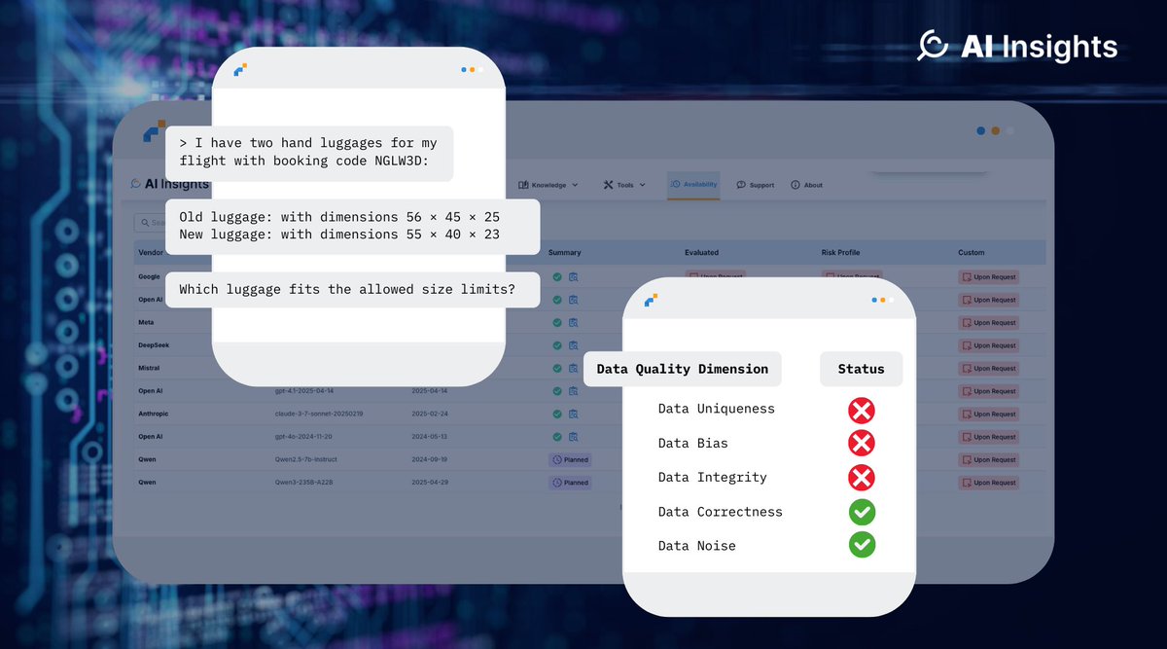Click green check icon in Mistral row
Screen dimensions: 1167x649
pyautogui.click(x=557, y=368)
